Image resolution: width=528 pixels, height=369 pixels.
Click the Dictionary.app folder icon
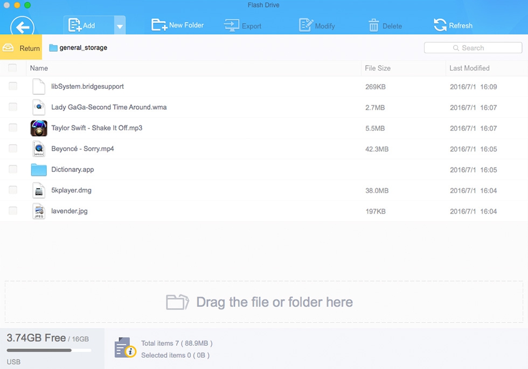coord(39,170)
